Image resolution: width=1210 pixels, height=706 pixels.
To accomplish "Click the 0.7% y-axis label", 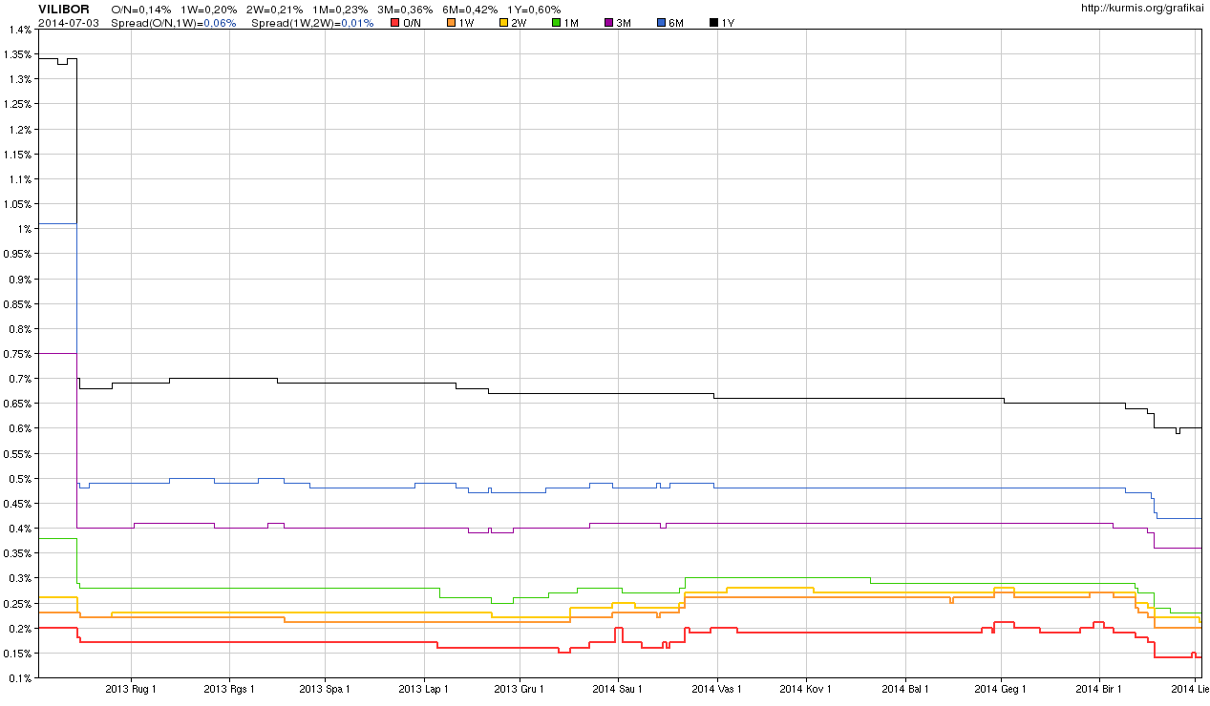I will pyautogui.click(x=20, y=379).
